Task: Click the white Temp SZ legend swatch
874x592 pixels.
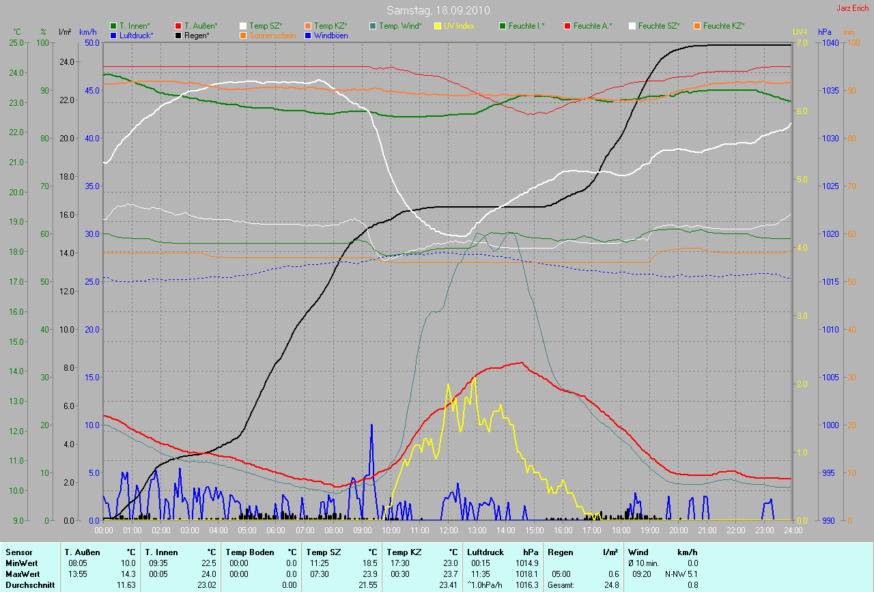Action: click(243, 26)
